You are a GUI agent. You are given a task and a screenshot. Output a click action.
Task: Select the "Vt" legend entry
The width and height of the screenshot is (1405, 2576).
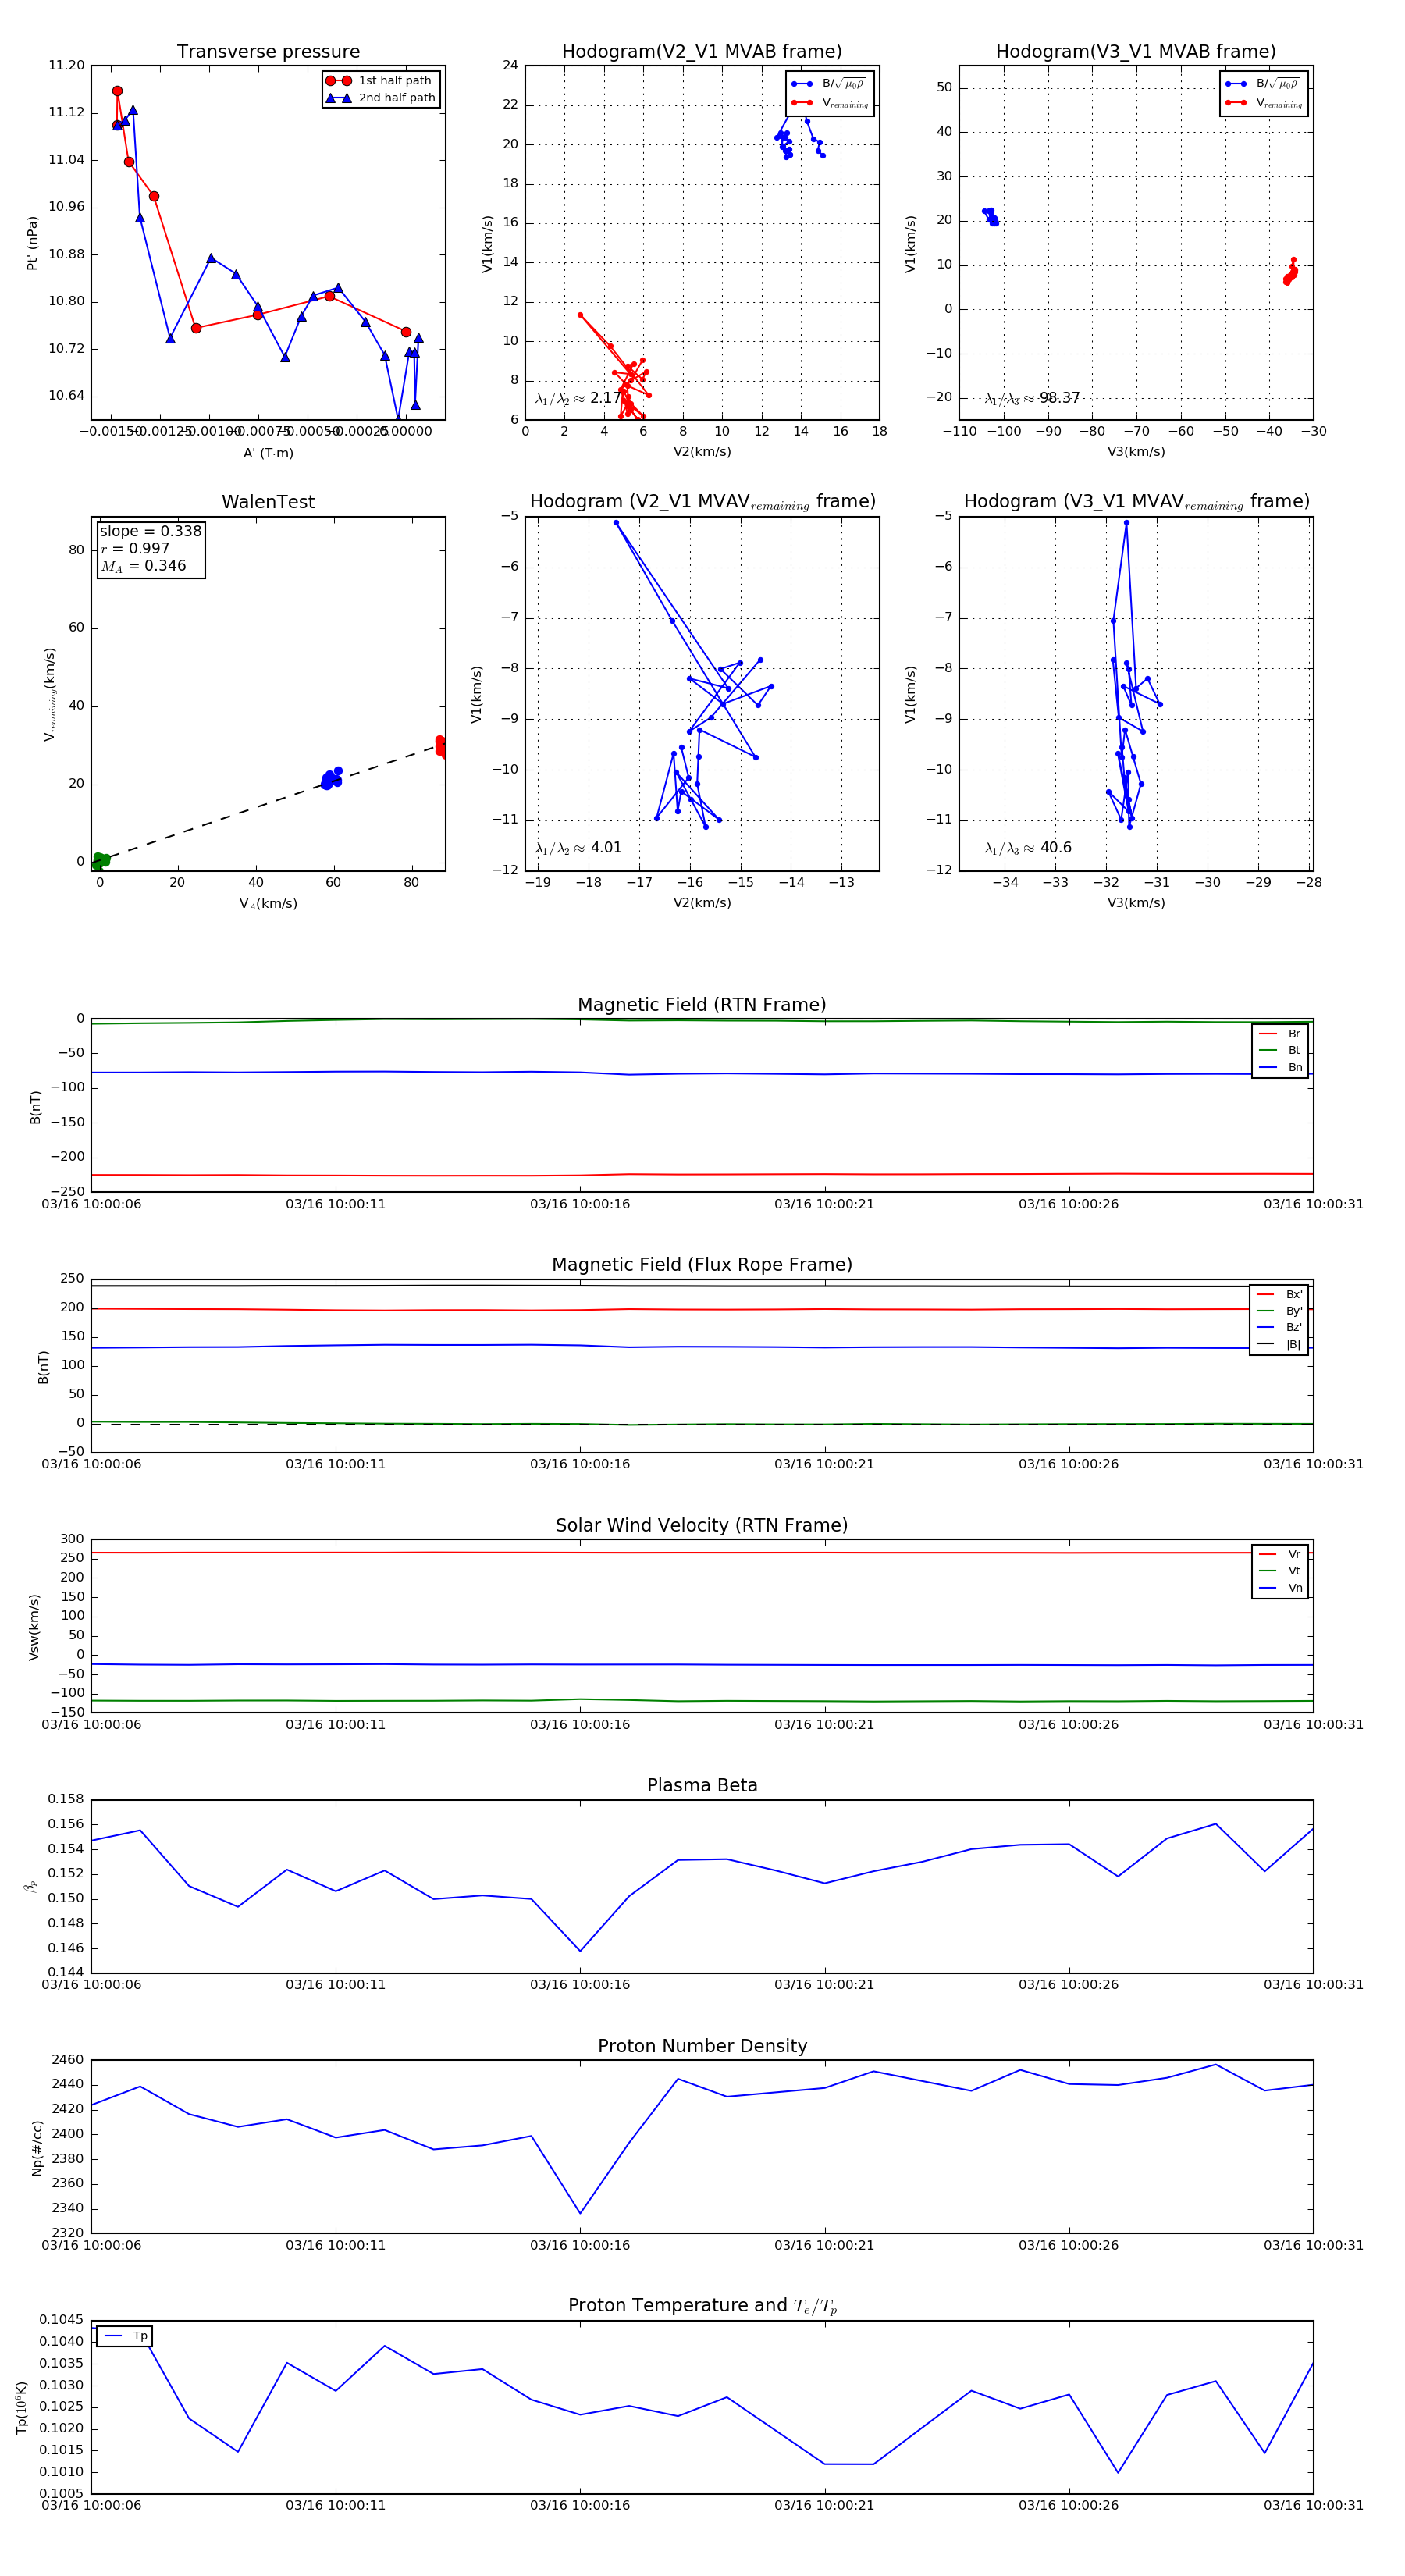1280,1571
